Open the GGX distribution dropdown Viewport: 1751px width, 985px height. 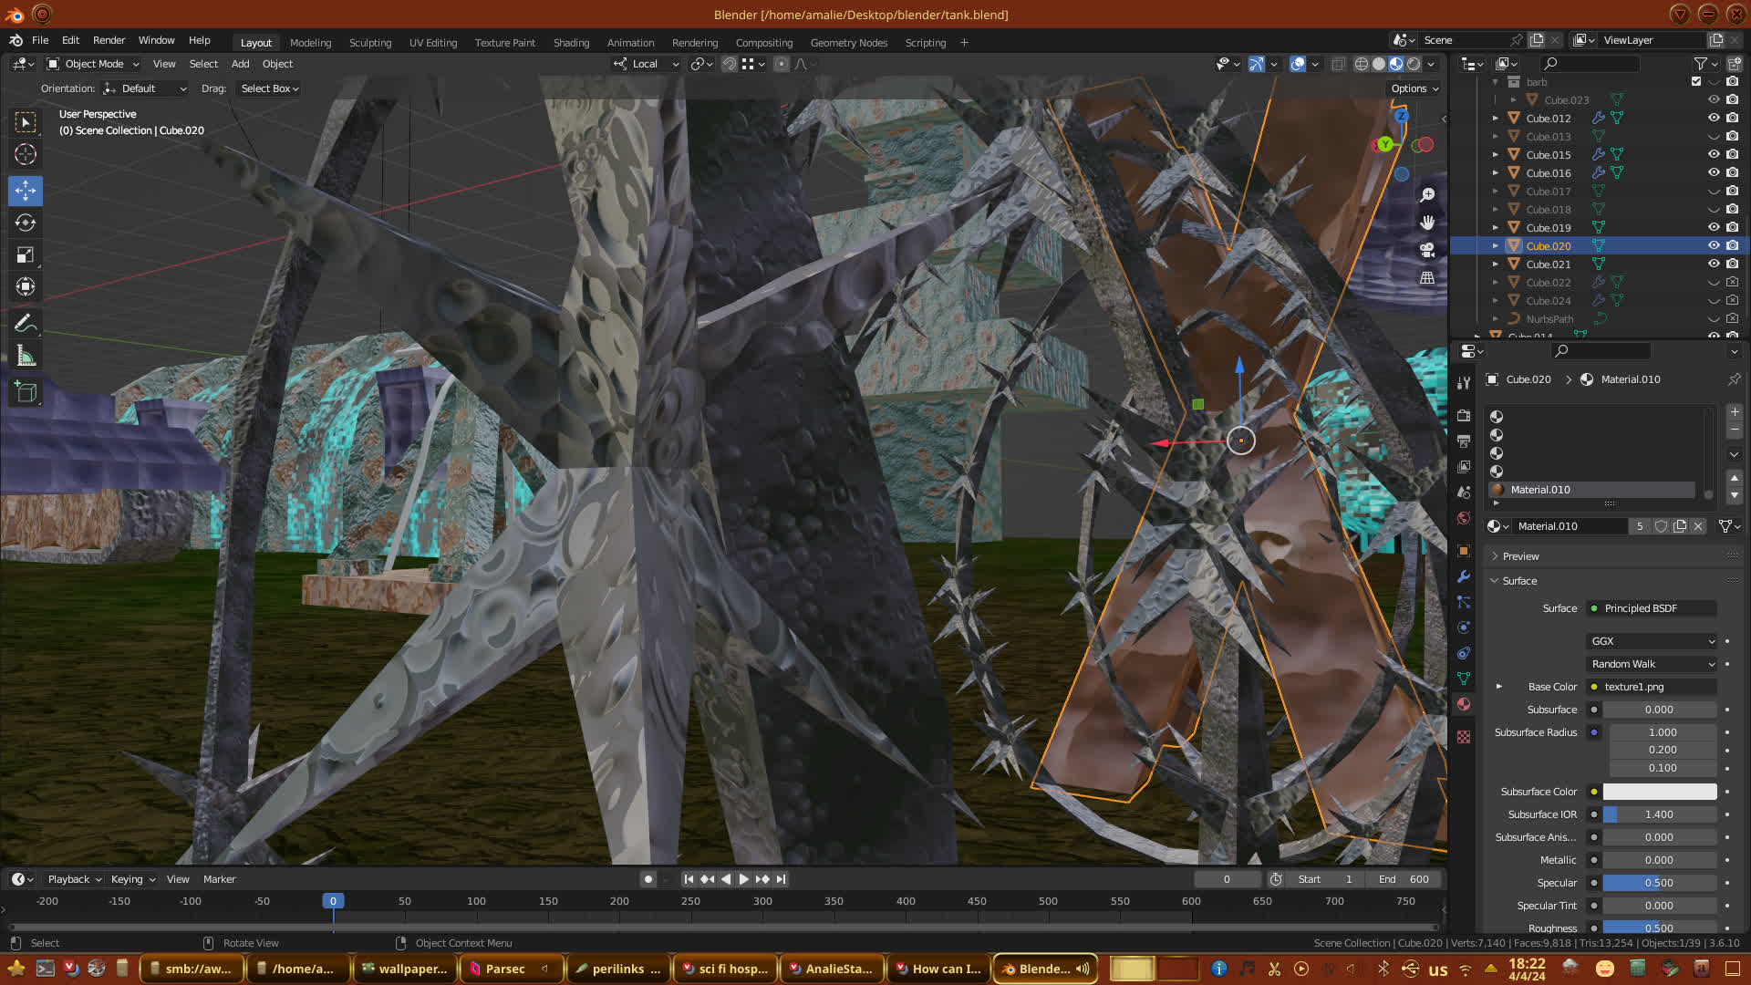(x=1653, y=641)
